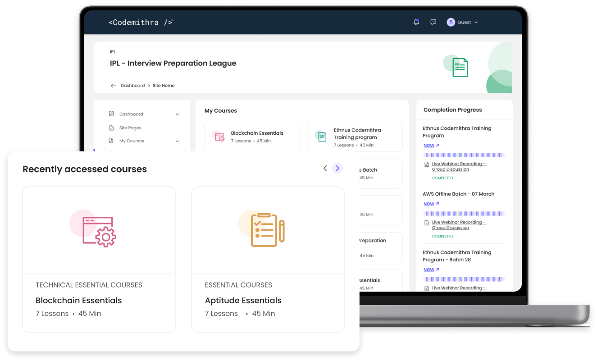Click IPL - Interview Preparation League title
The image size is (597, 361).
pyautogui.click(x=173, y=63)
